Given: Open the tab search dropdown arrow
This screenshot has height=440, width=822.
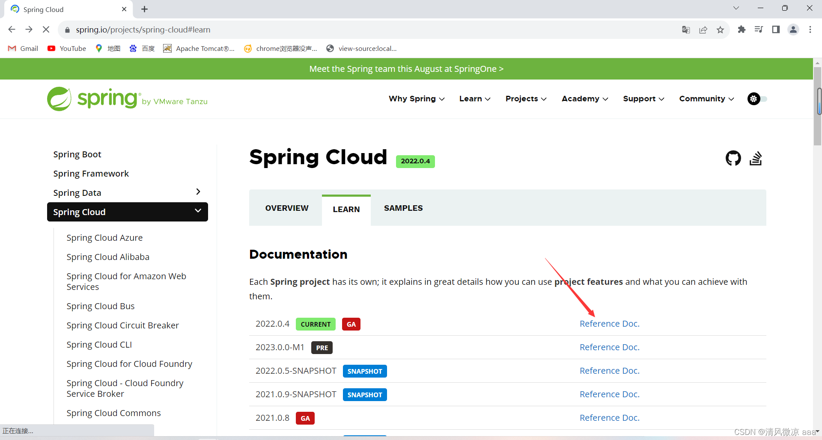Looking at the screenshot, I should (x=736, y=8).
